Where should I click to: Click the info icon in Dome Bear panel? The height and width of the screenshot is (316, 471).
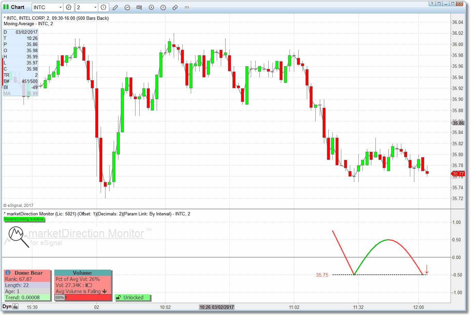(8, 273)
